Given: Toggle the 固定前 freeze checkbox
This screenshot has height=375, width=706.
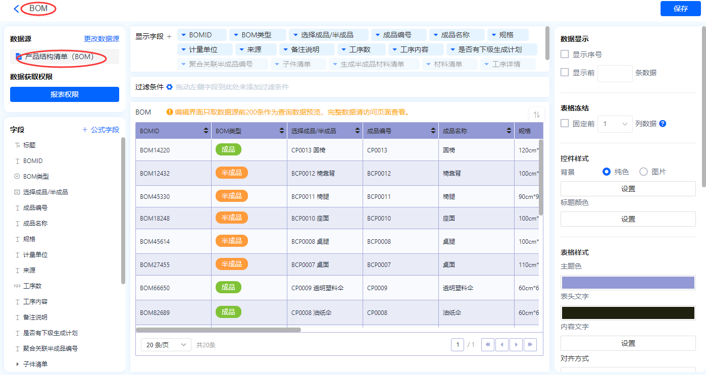Looking at the screenshot, I should tap(565, 123).
